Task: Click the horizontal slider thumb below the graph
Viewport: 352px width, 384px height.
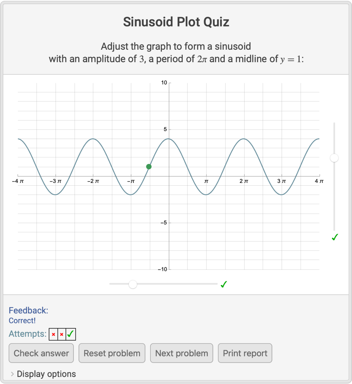Action: pyautogui.click(x=133, y=284)
